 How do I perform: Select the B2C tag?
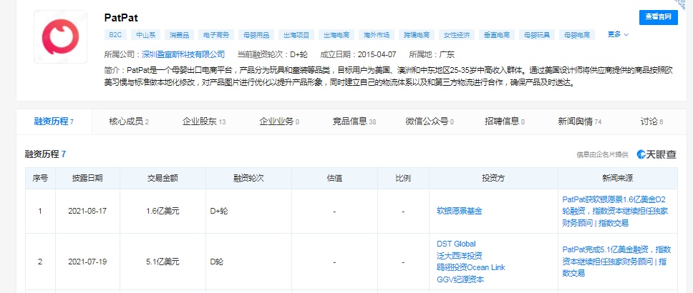click(115, 35)
